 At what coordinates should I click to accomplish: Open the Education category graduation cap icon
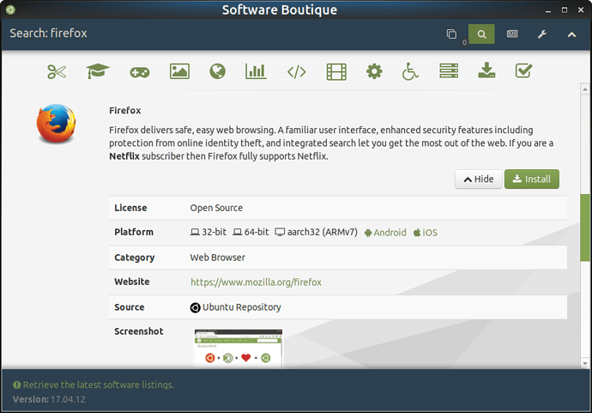tap(98, 71)
